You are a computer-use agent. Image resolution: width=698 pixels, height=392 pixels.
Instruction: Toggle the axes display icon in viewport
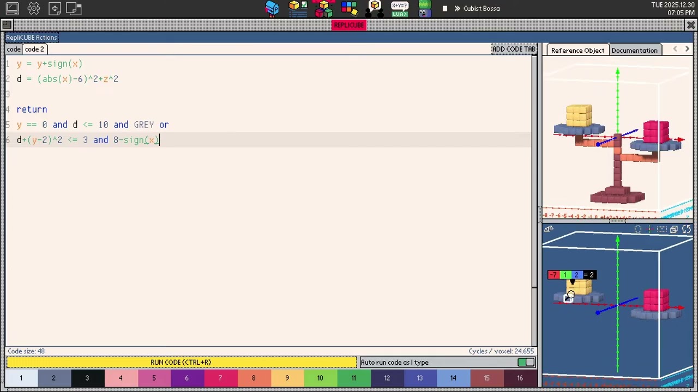(650, 229)
